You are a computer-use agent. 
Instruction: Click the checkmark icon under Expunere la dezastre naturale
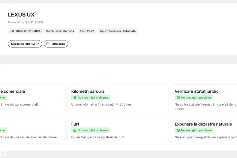178,130
